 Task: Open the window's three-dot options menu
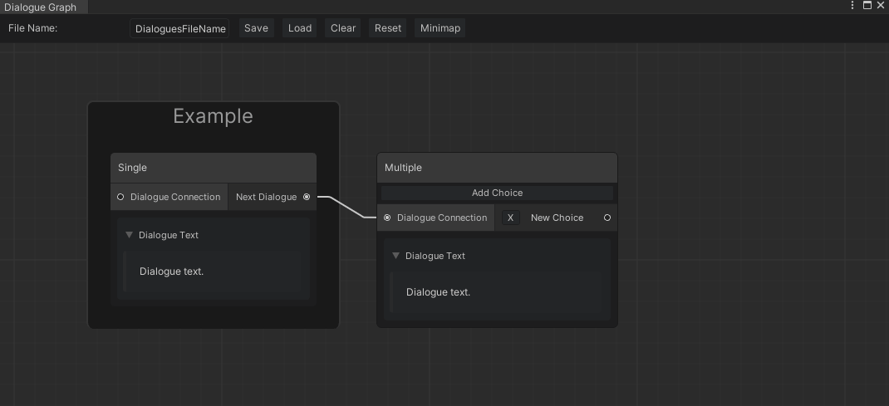(x=852, y=6)
